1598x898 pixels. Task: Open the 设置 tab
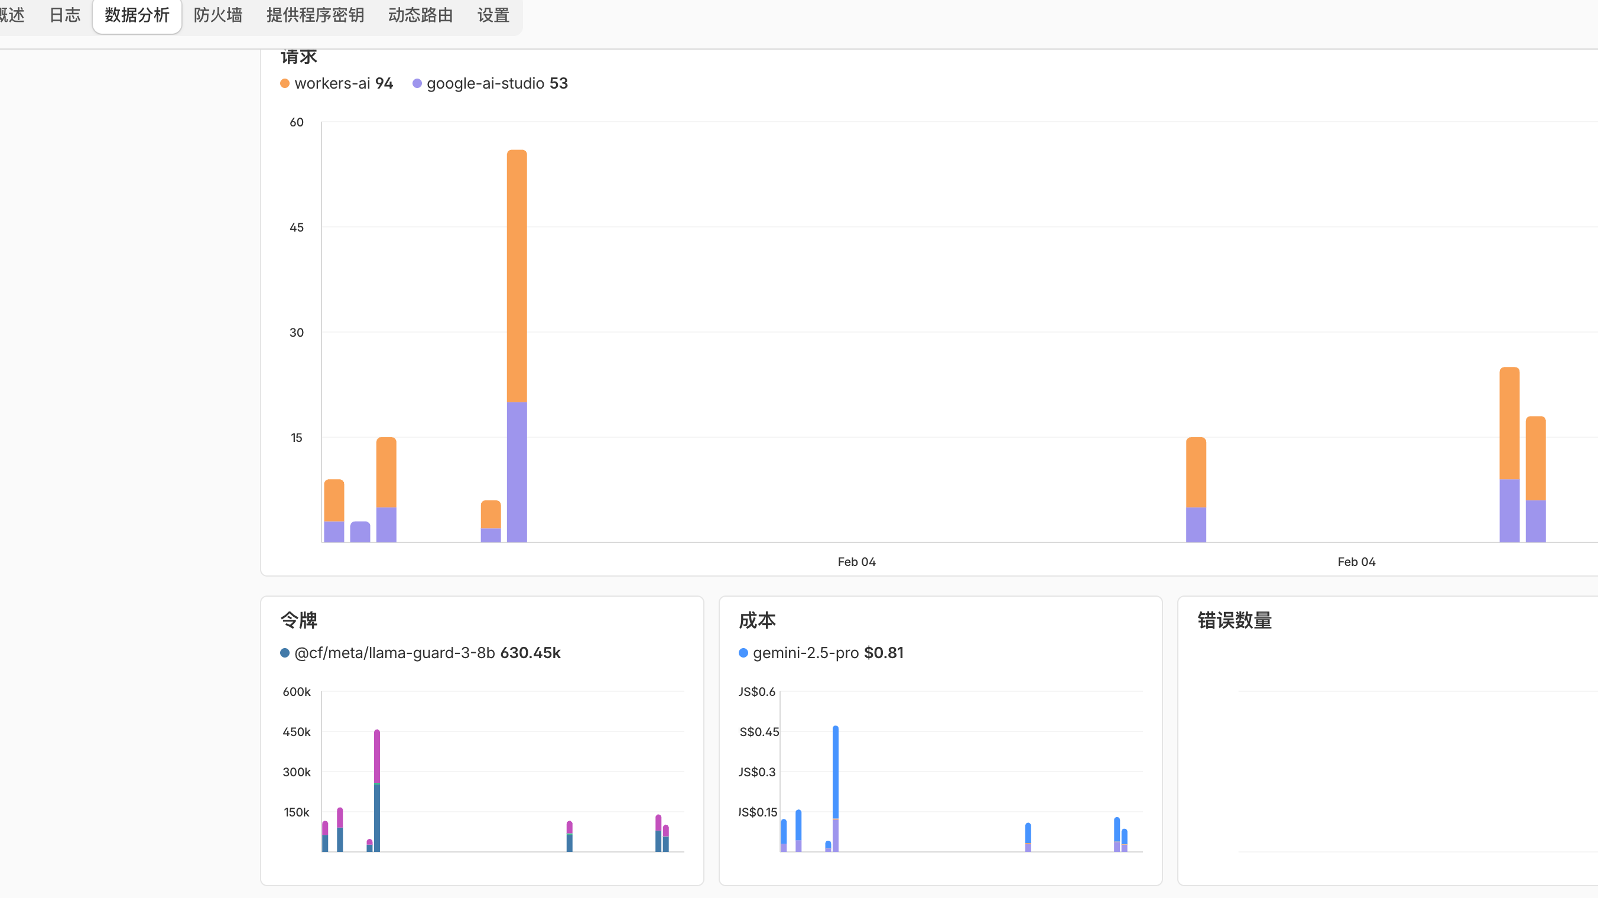[x=493, y=15]
